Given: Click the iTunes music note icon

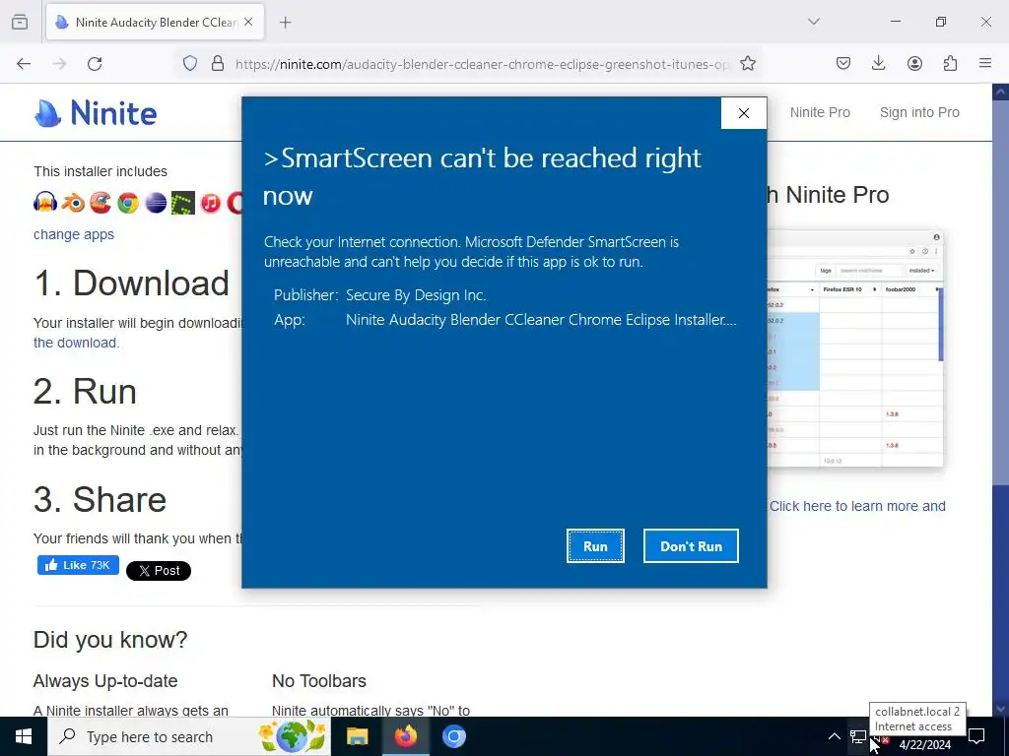Looking at the screenshot, I should (x=211, y=203).
